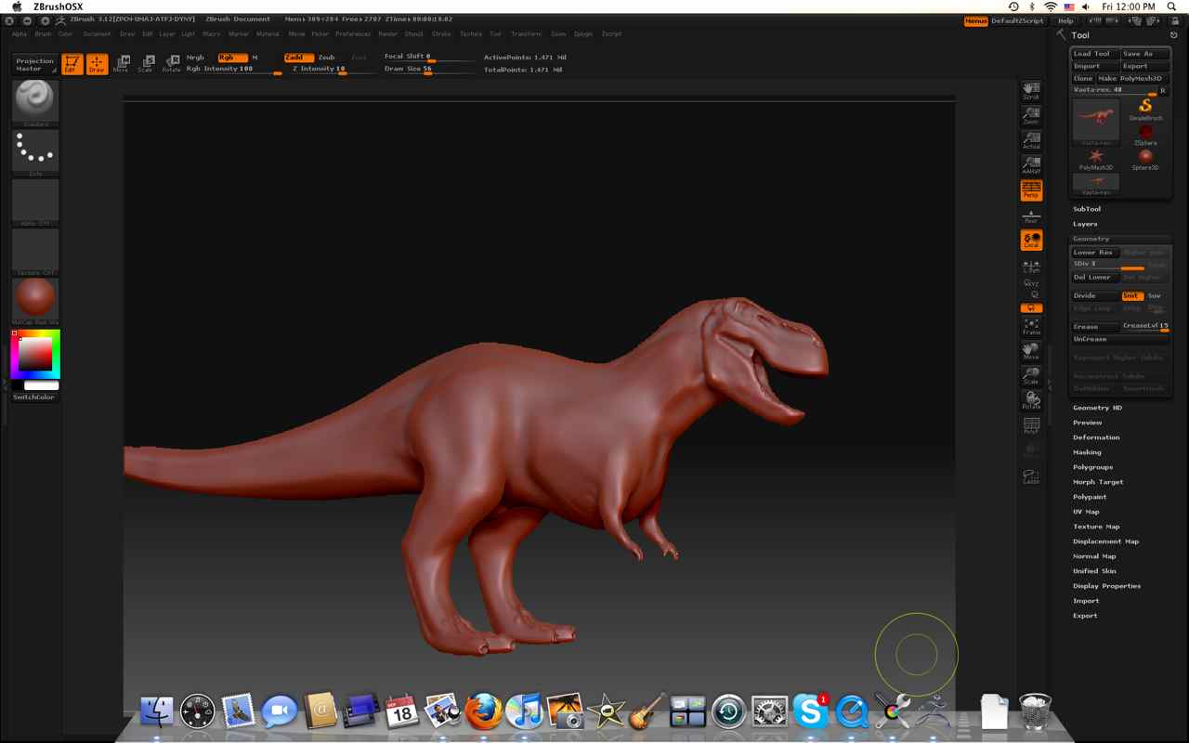The width and height of the screenshot is (1189, 743).
Task: Toggle the Floor grid button
Action: tap(1031, 215)
